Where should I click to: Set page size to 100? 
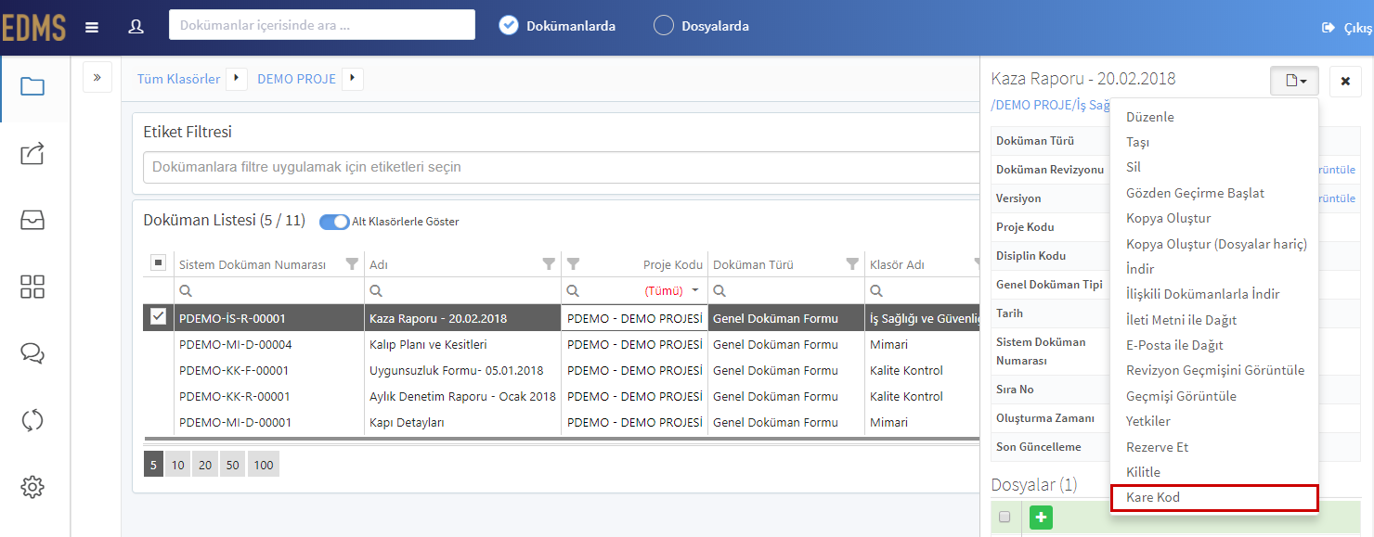pyautogui.click(x=264, y=465)
